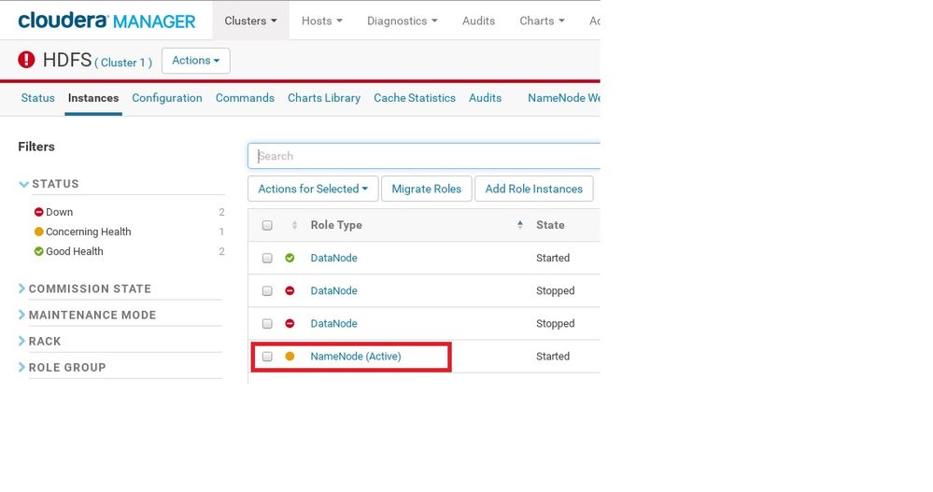Click the red HDFS health alert icon
This screenshot has width=933, height=492.
coord(27,61)
